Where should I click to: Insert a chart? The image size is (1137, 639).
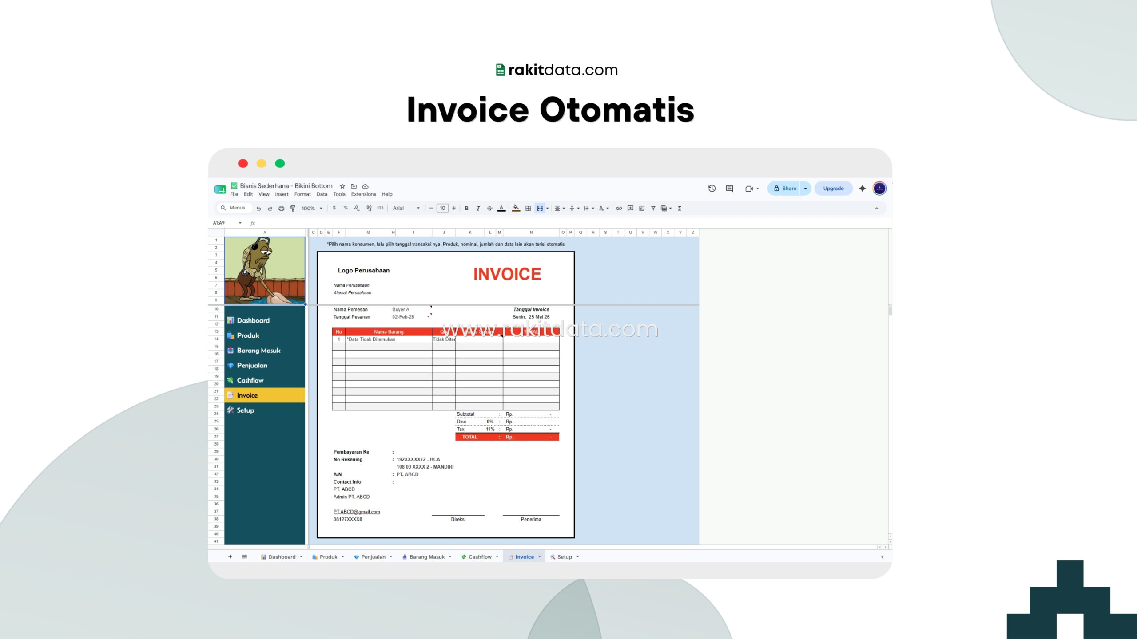pyautogui.click(x=642, y=208)
